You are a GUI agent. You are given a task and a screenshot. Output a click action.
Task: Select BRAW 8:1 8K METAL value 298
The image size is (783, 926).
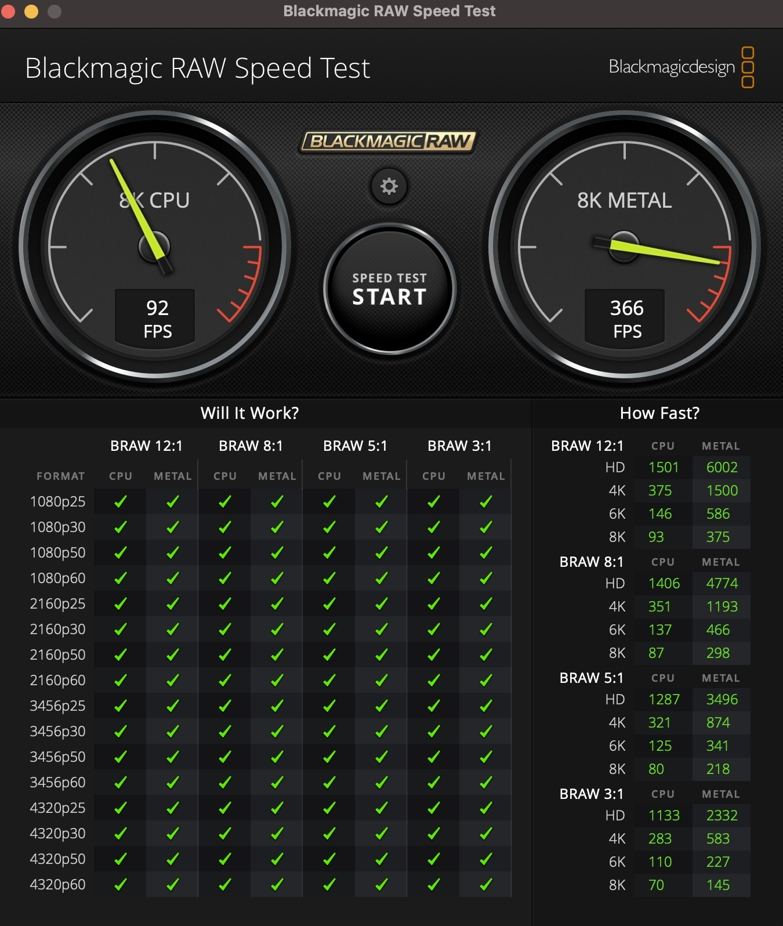click(x=718, y=653)
